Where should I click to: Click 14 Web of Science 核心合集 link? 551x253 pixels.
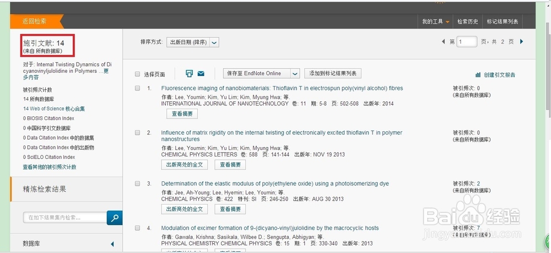click(54, 109)
